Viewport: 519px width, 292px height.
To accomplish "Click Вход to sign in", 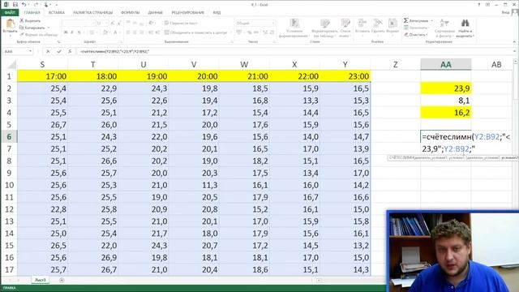I will point(505,13).
